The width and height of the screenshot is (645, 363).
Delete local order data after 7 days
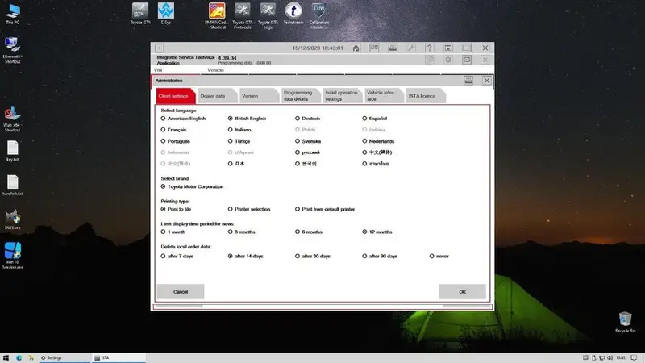point(164,256)
